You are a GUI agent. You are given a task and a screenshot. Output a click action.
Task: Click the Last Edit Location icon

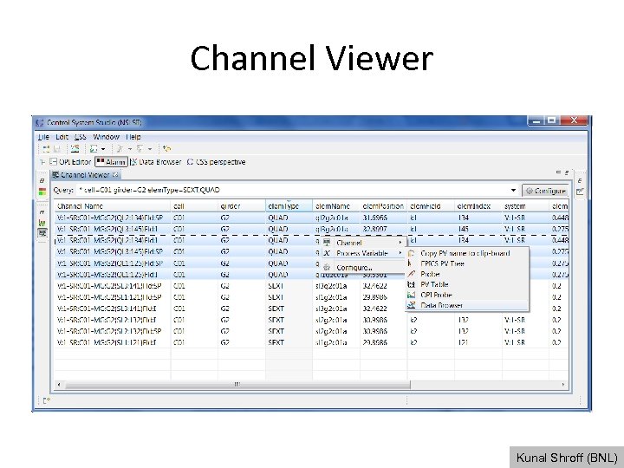[167, 149]
